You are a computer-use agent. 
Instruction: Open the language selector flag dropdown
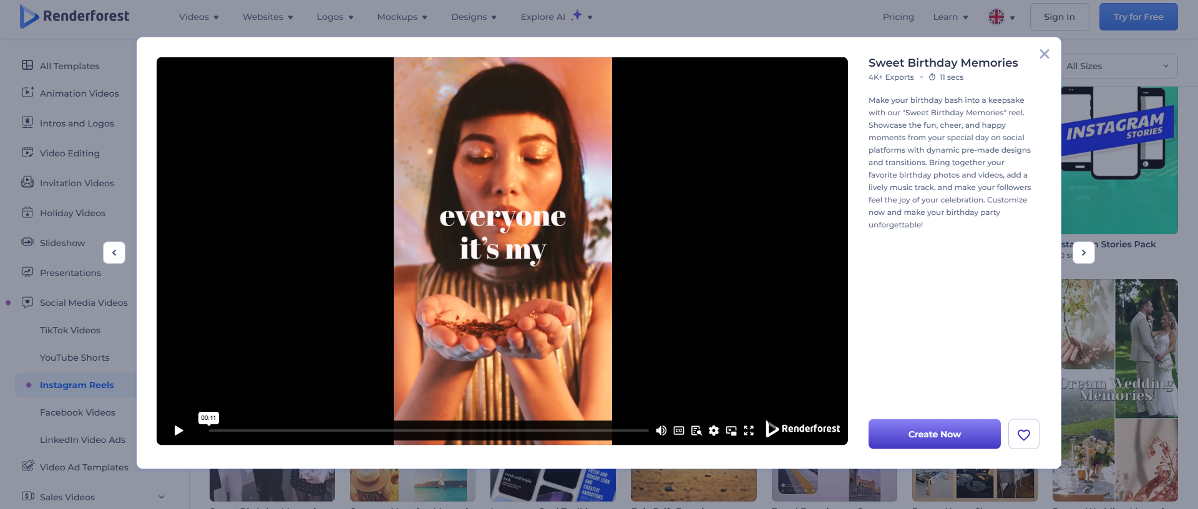click(x=1001, y=17)
